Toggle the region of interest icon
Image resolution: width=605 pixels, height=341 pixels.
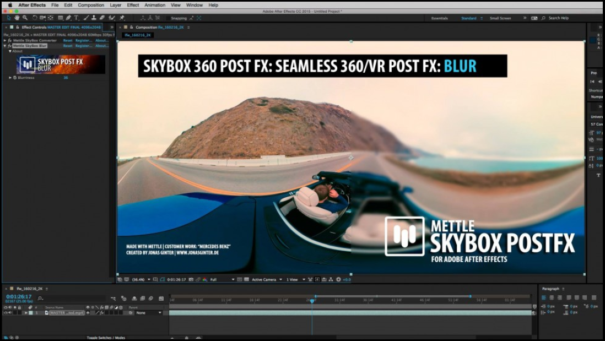[240, 280]
